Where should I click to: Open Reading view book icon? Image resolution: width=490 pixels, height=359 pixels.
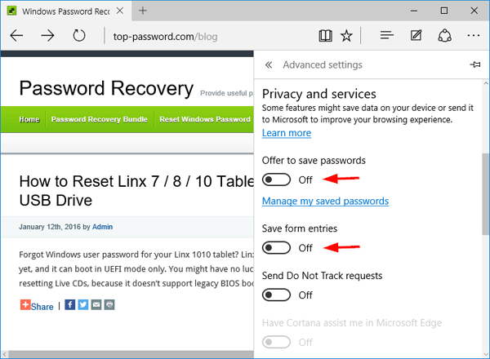[x=325, y=36]
